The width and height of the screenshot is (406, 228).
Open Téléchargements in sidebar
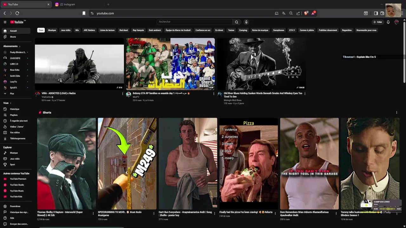17,138
